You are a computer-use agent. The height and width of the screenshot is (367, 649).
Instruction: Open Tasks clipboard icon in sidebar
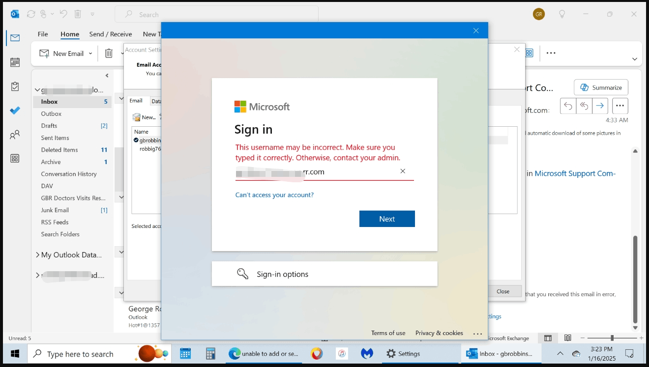pyautogui.click(x=15, y=86)
